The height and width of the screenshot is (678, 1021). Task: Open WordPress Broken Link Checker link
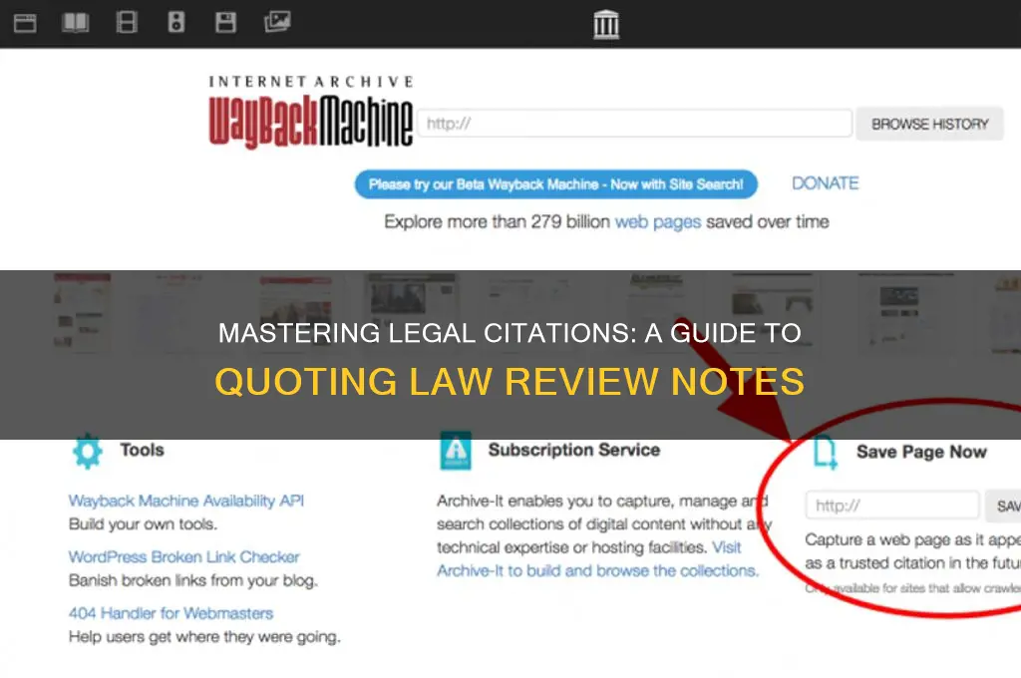point(184,557)
